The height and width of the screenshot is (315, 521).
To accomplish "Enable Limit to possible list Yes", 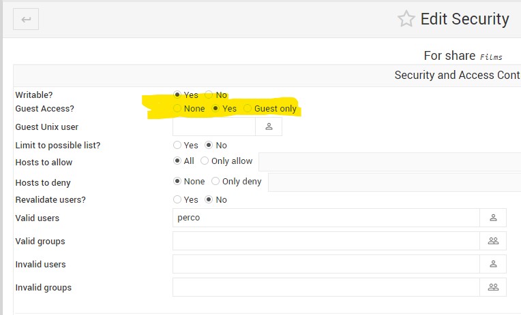I will [177, 146].
